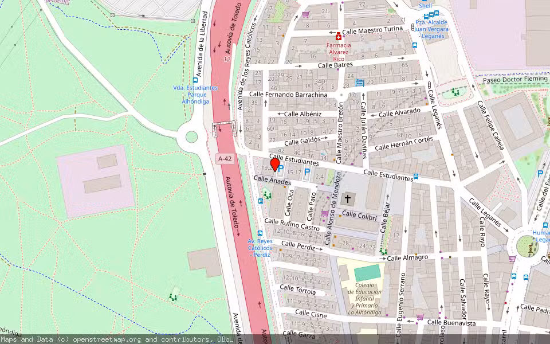Click the Calle Galdós street label
The image size is (550, 344).
click(302, 142)
